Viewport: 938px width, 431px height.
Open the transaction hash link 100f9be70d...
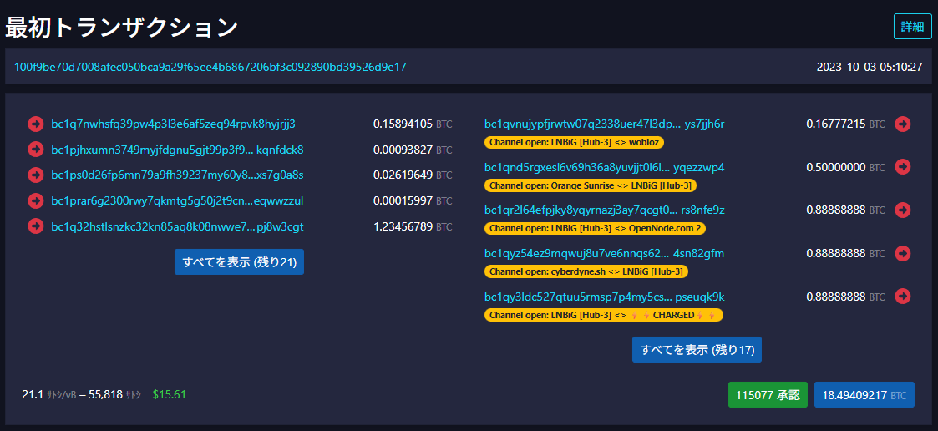point(210,67)
